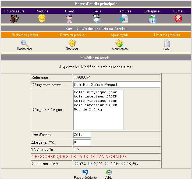192x179 pixels.
Task: Click the Valider label
Action: (109, 177)
